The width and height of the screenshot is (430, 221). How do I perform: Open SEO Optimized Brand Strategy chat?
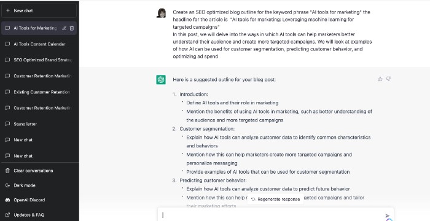(39, 60)
